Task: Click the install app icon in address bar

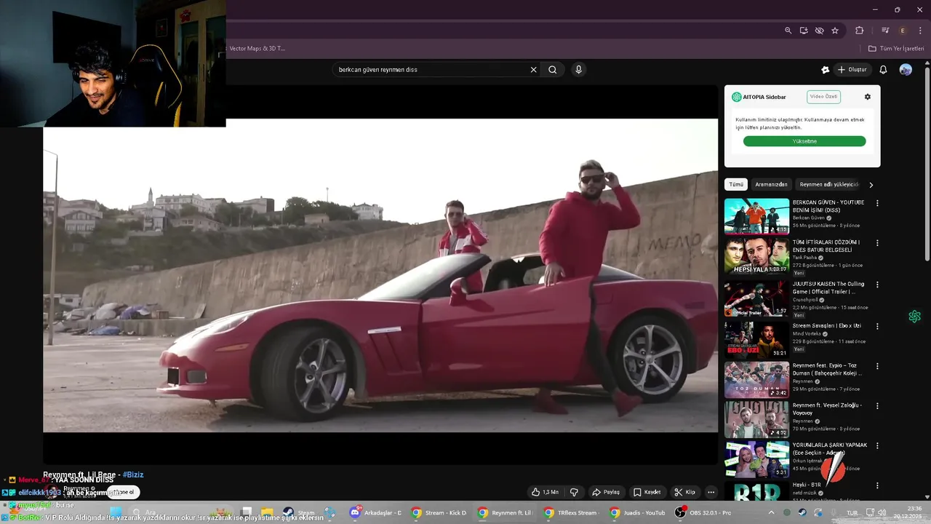Action: click(x=804, y=31)
